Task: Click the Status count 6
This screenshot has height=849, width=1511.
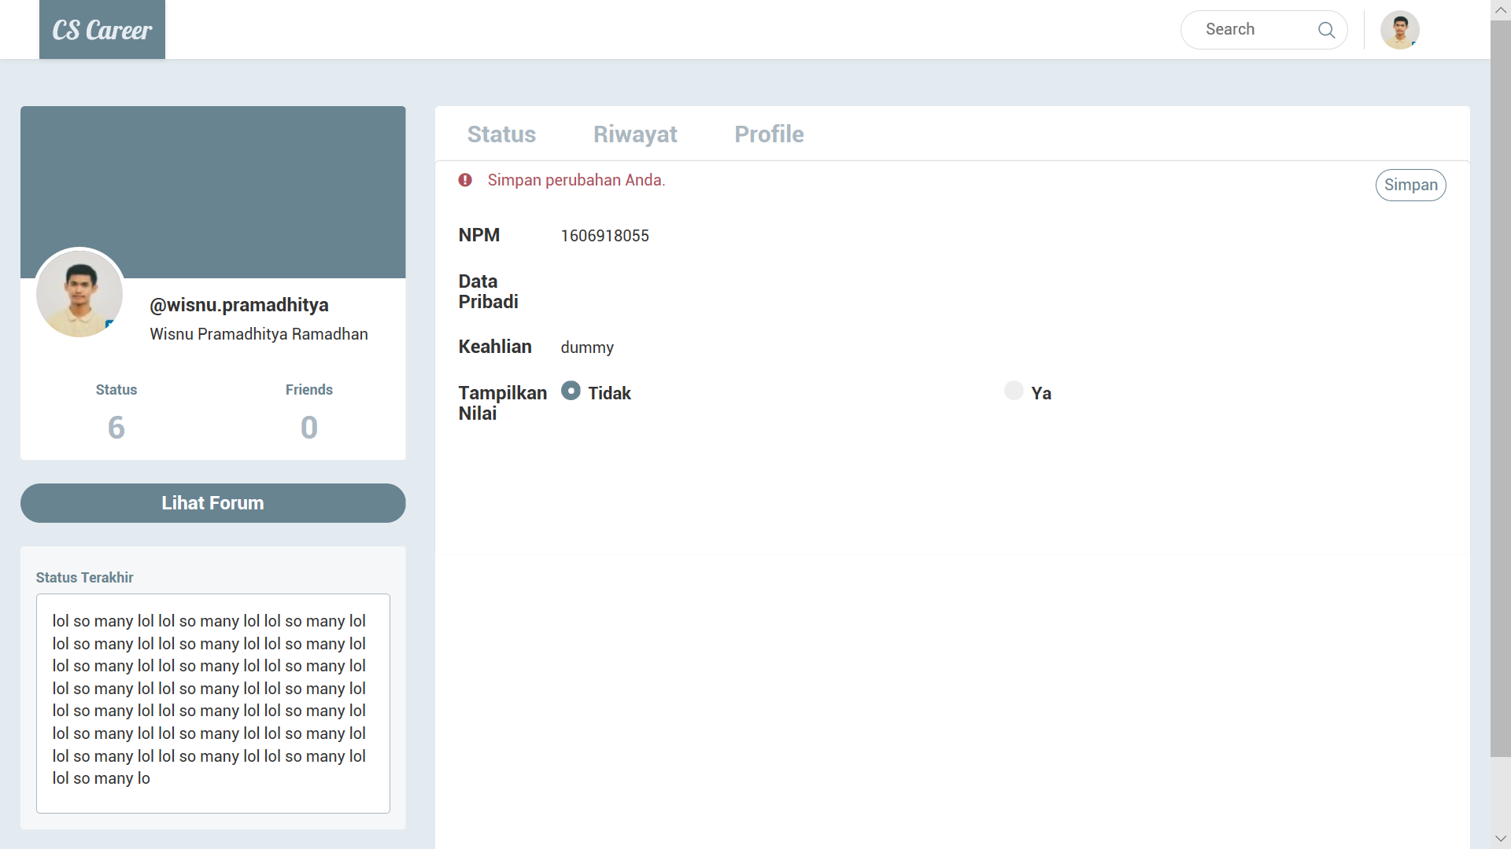Action: pos(116,428)
